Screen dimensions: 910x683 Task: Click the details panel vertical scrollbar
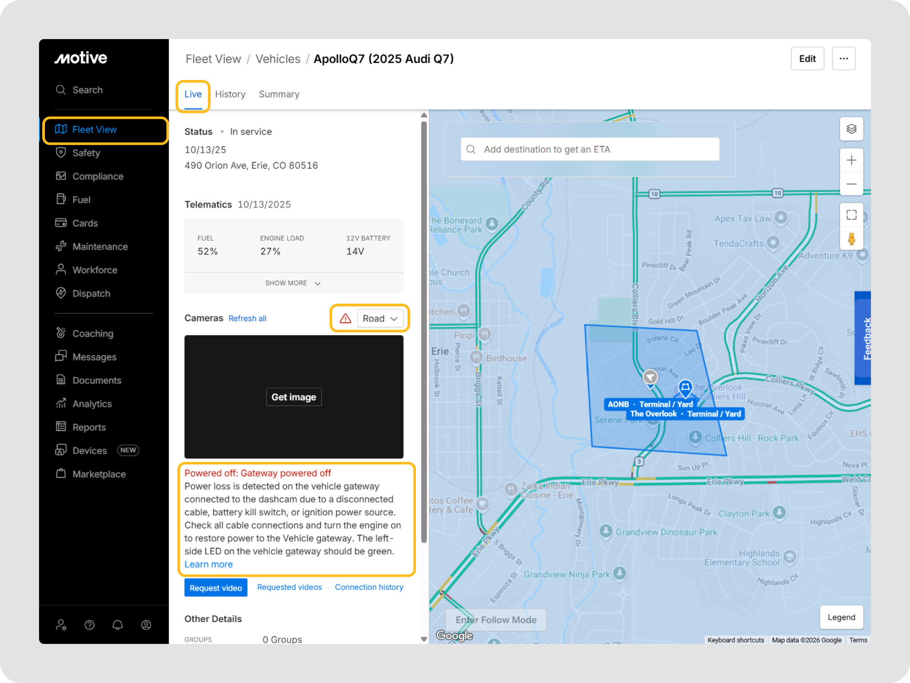coord(424,329)
